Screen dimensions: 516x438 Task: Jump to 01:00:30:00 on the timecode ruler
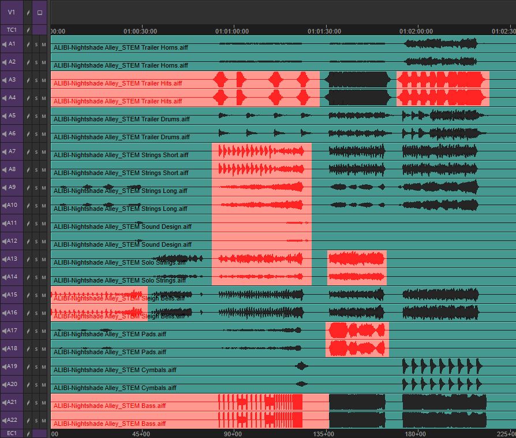click(x=140, y=31)
